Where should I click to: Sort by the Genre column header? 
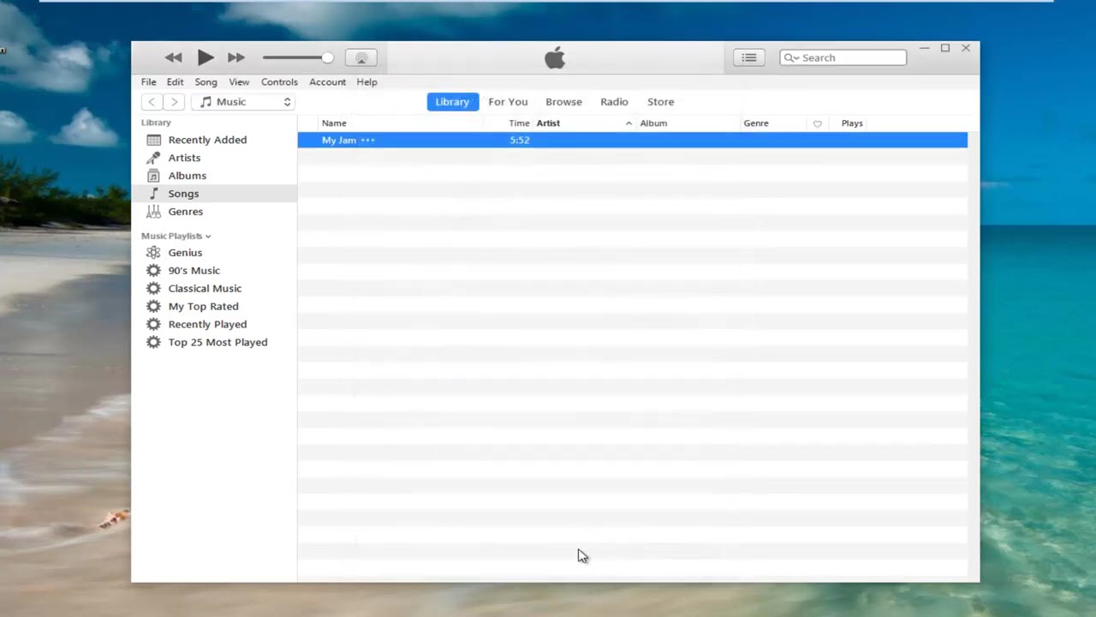coord(756,123)
